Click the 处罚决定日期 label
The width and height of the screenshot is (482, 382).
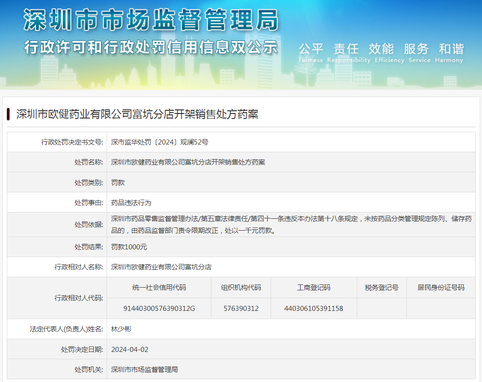82,349
